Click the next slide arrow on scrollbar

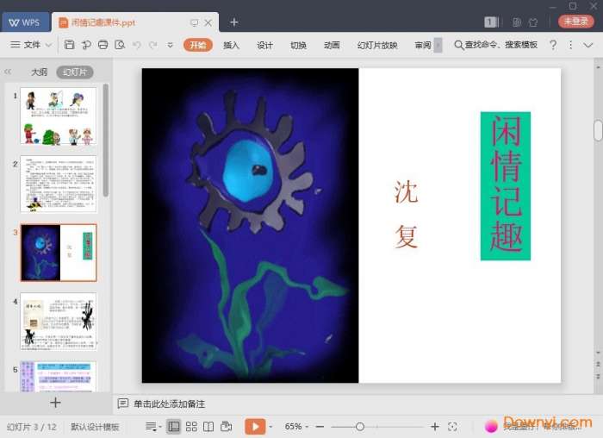click(x=598, y=376)
